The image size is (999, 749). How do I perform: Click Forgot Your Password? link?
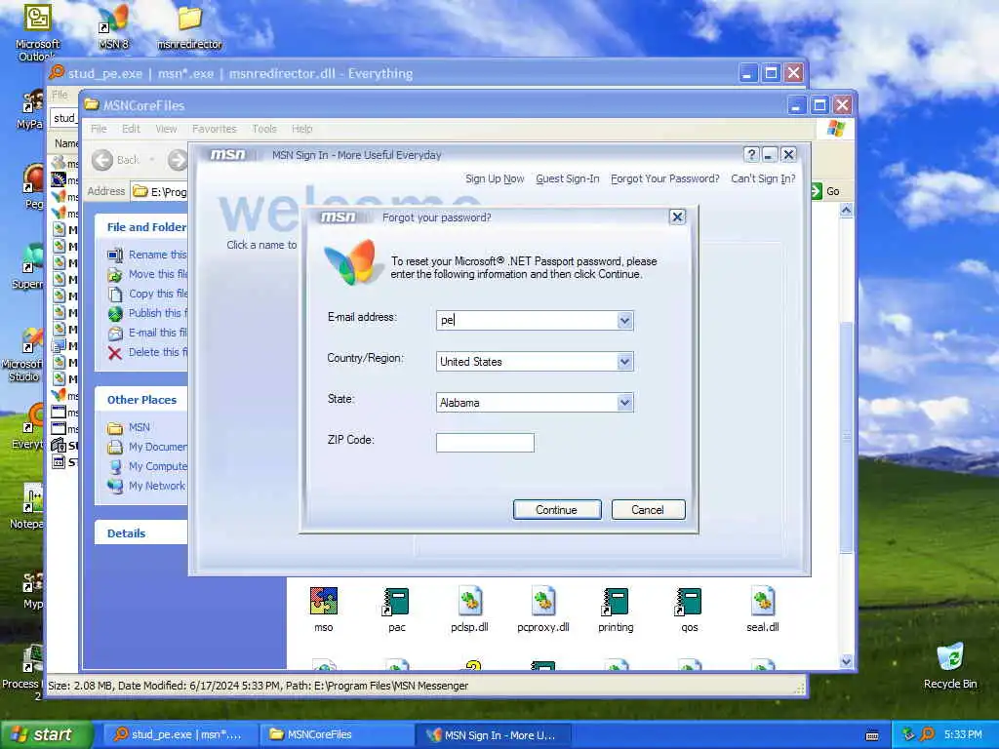[665, 179]
